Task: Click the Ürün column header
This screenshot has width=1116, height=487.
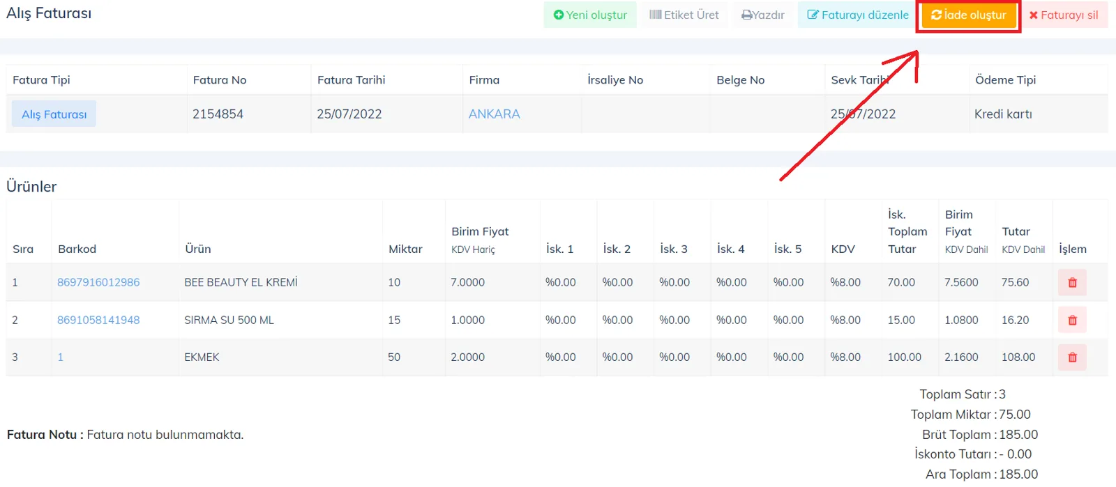Action: [x=197, y=249]
